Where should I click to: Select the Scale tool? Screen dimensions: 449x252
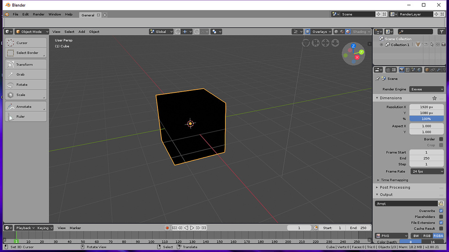[x=26, y=95]
